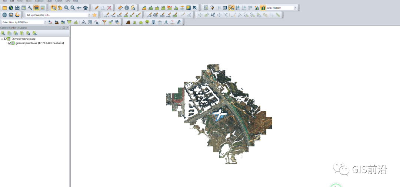Open the GPS menu
The width and height of the screenshot is (400, 187).
coord(68,1)
